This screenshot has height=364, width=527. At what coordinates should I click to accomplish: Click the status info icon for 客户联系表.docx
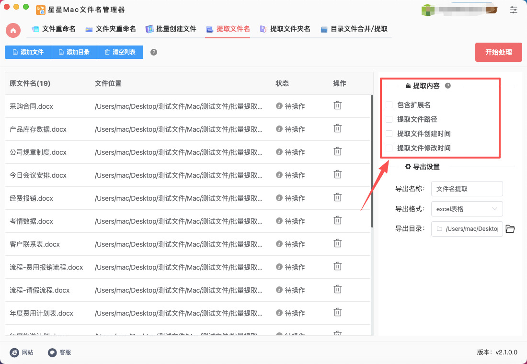(x=279, y=244)
